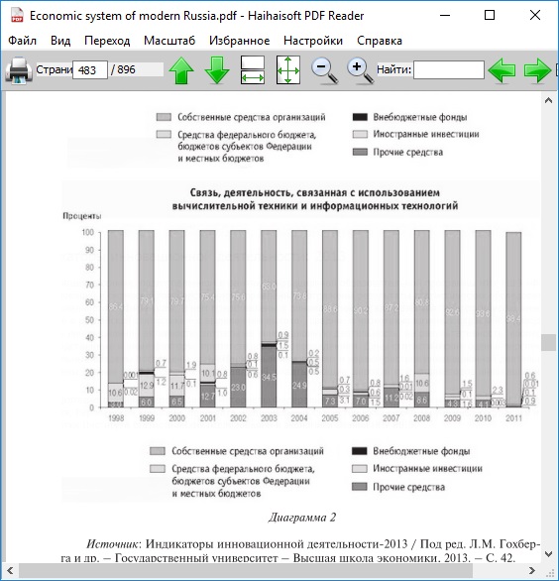Find next match with green right arrow
This screenshot has height=581, width=559.
[537, 70]
